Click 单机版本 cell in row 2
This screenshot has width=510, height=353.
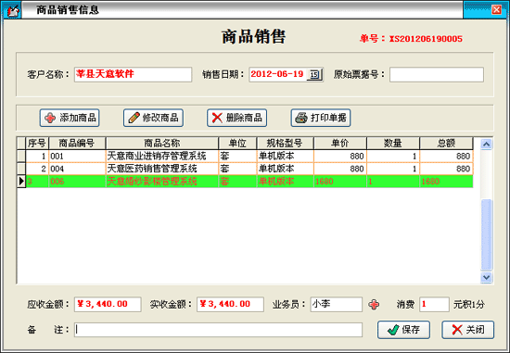pos(286,169)
